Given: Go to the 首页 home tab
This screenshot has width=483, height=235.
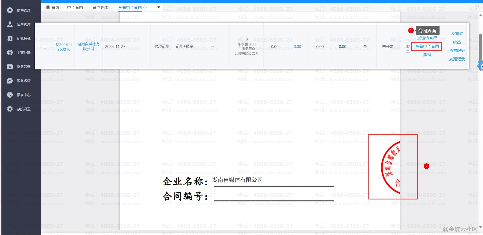Looking at the screenshot, I should (53, 7).
